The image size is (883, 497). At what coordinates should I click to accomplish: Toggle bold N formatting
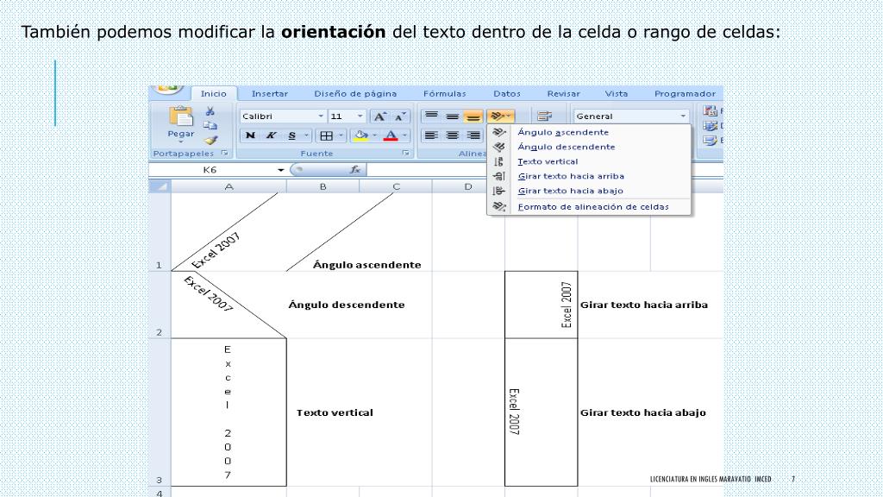click(251, 135)
